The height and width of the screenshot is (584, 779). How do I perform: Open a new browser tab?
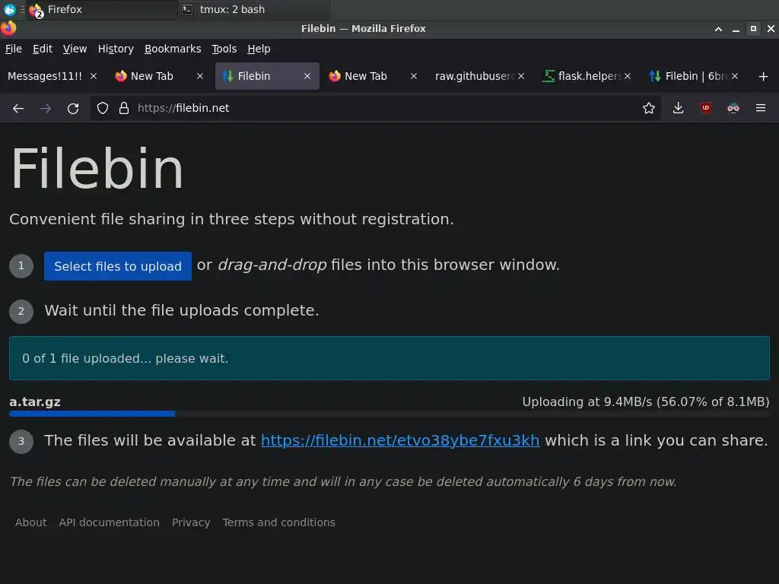764,77
